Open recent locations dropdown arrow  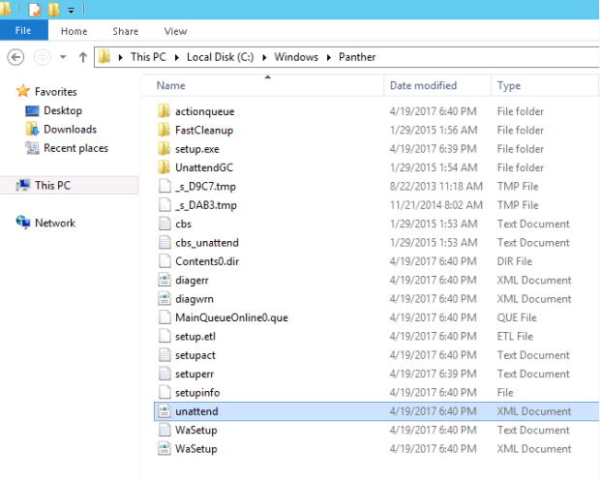tap(63, 57)
